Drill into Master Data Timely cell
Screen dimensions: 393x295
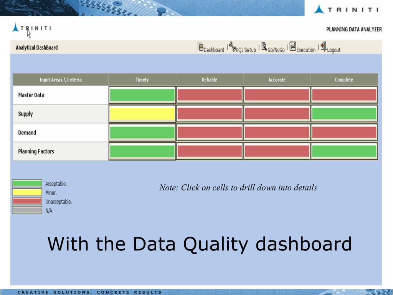click(x=142, y=95)
